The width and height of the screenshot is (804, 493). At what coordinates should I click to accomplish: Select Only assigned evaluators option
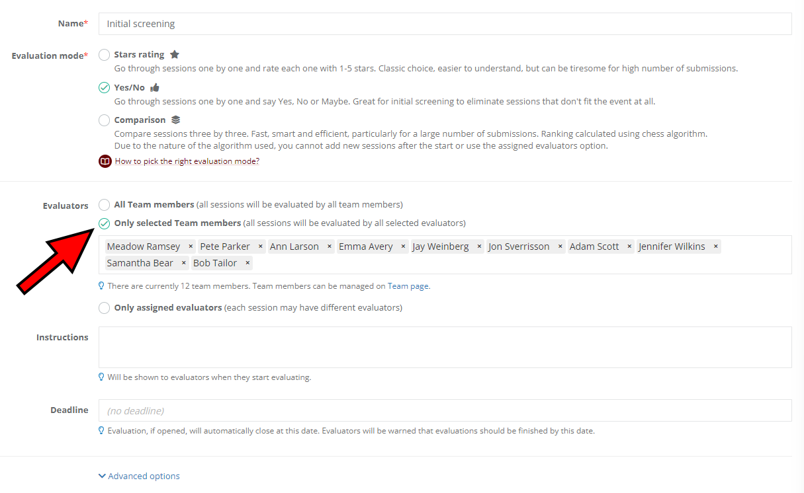point(105,308)
